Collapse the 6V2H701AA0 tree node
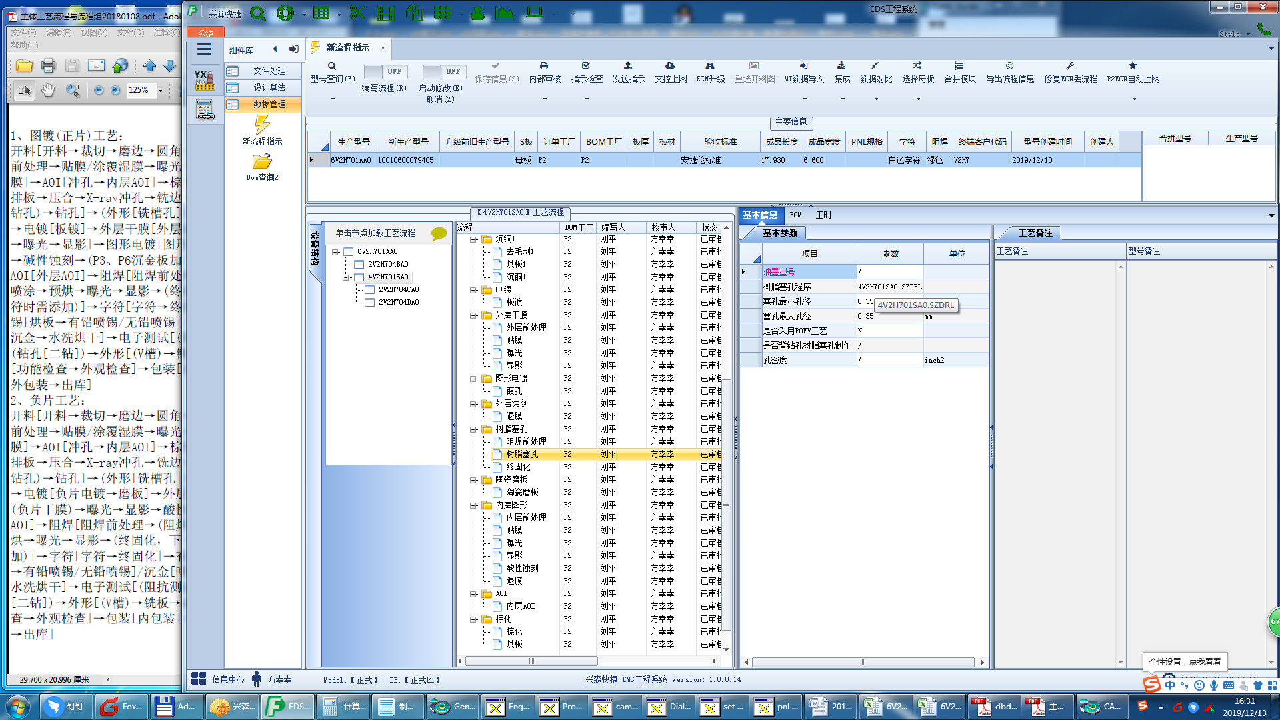1280x720 pixels. [x=336, y=252]
